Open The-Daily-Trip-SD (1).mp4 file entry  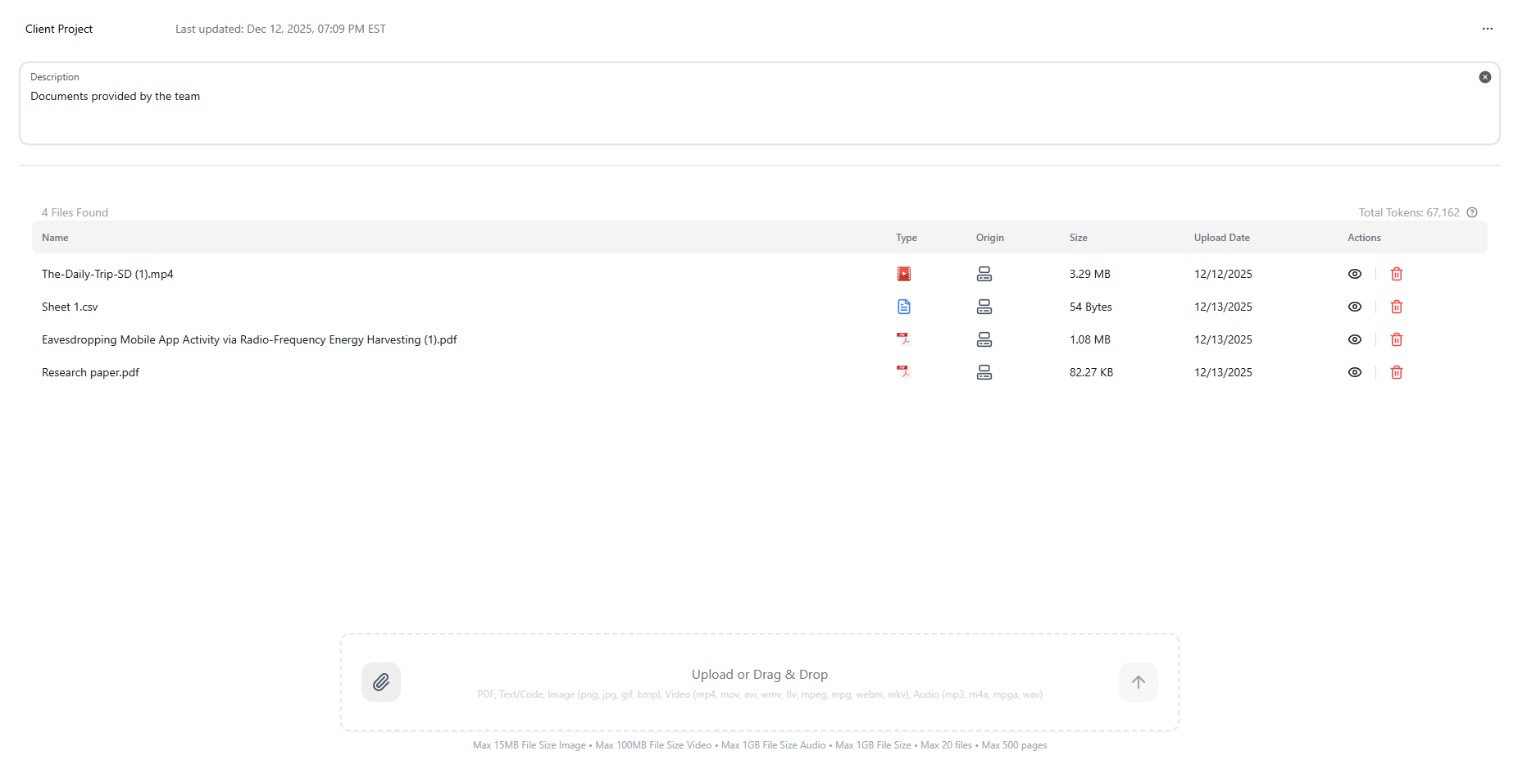[107, 274]
